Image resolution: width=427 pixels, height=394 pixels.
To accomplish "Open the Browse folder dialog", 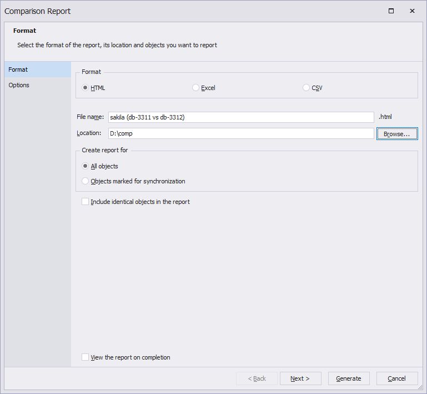I will pos(397,133).
